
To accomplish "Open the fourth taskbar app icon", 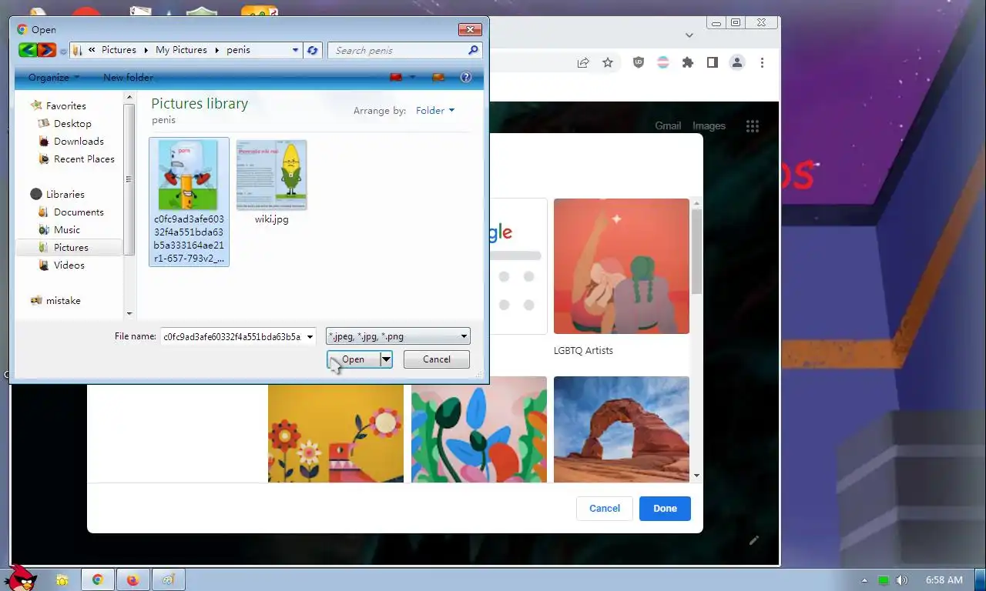I will click(168, 579).
